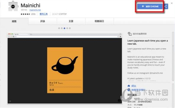Click the description panel scrollbar
The image size is (175, 108).
click(173, 57)
